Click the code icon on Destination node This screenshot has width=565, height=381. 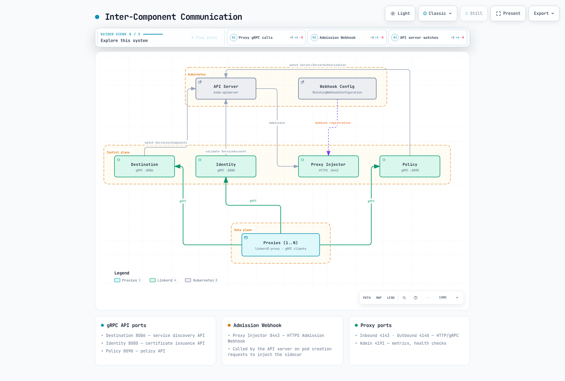pos(119,160)
